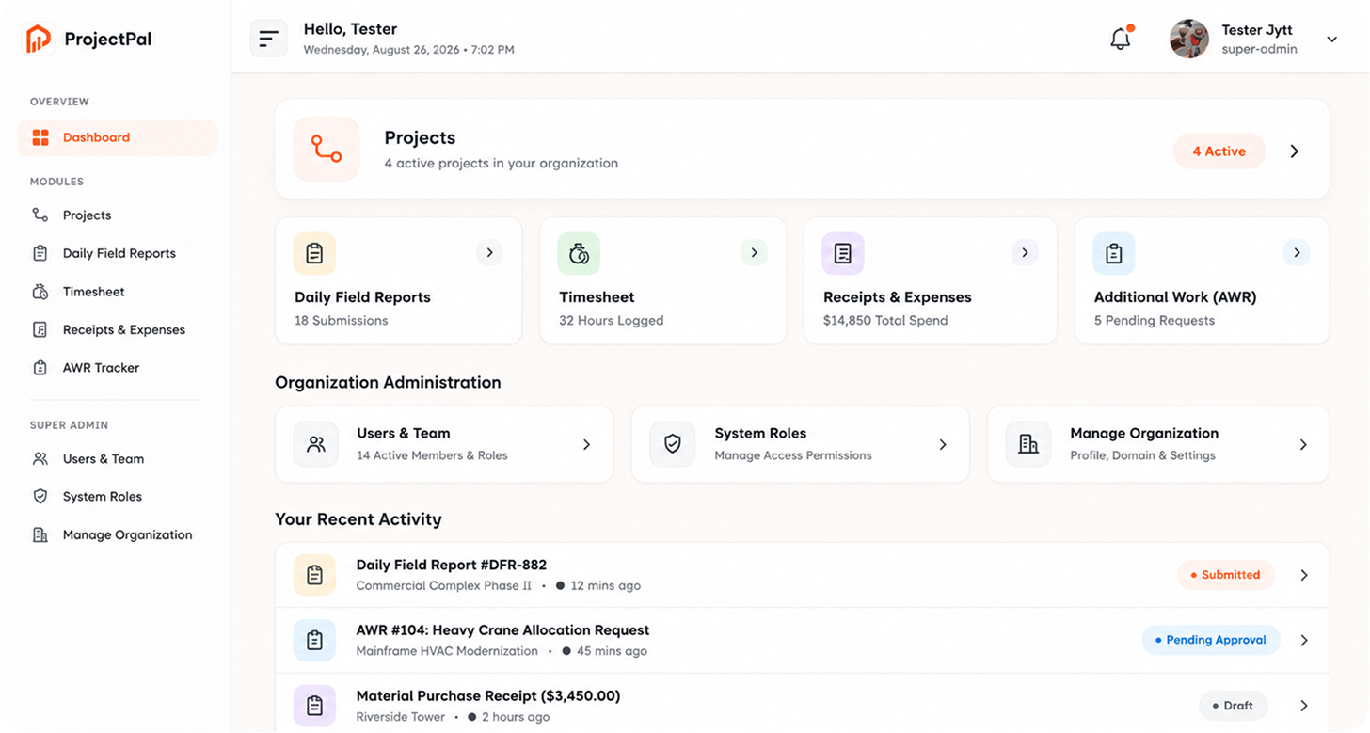The image size is (1370, 733).
Task: Click the Receipts & Expenses sidebar icon
Action: [40, 329]
